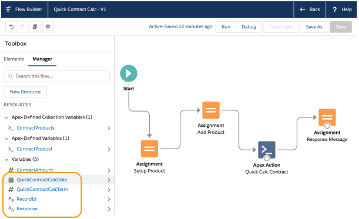This screenshot has width=359, height=219.
Task: Click the New Resource button
Action: click(x=25, y=92)
